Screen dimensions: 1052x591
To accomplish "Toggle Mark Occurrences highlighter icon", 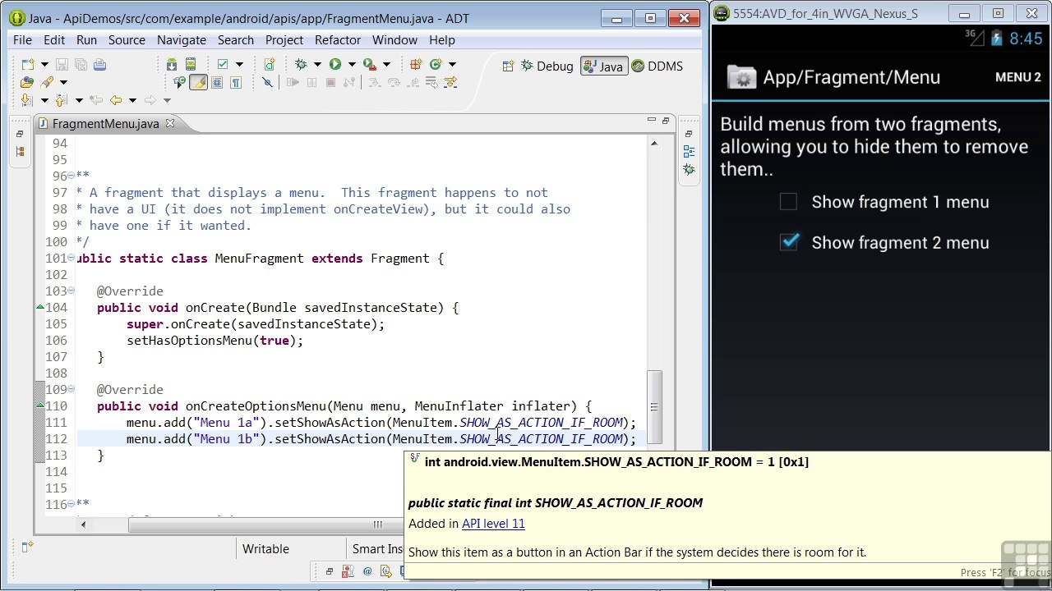I will tap(198, 82).
